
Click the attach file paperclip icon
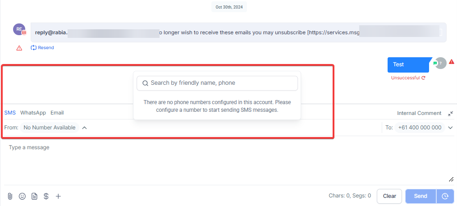click(10, 196)
